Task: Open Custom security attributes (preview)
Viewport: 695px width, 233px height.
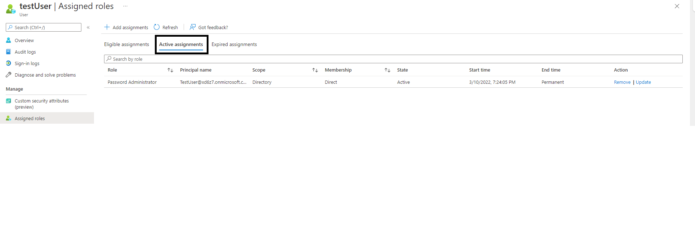Action: (x=41, y=104)
